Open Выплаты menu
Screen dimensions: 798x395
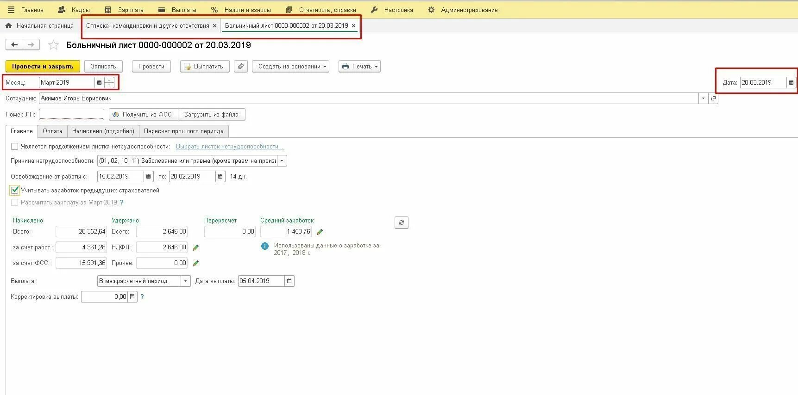coord(177,10)
